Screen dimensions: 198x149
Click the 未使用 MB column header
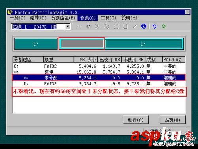click(x=133, y=60)
